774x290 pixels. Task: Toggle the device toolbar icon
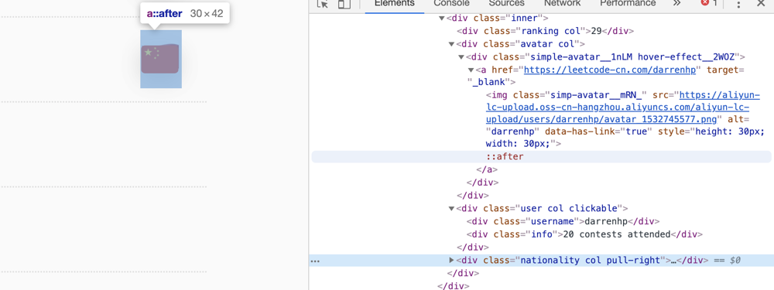coord(344,4)
